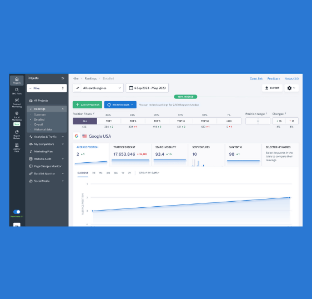The width and height of the screenshot is (312, 299).
Task: Select the SERP Features metric tab
Action: [x=207, y=155]
